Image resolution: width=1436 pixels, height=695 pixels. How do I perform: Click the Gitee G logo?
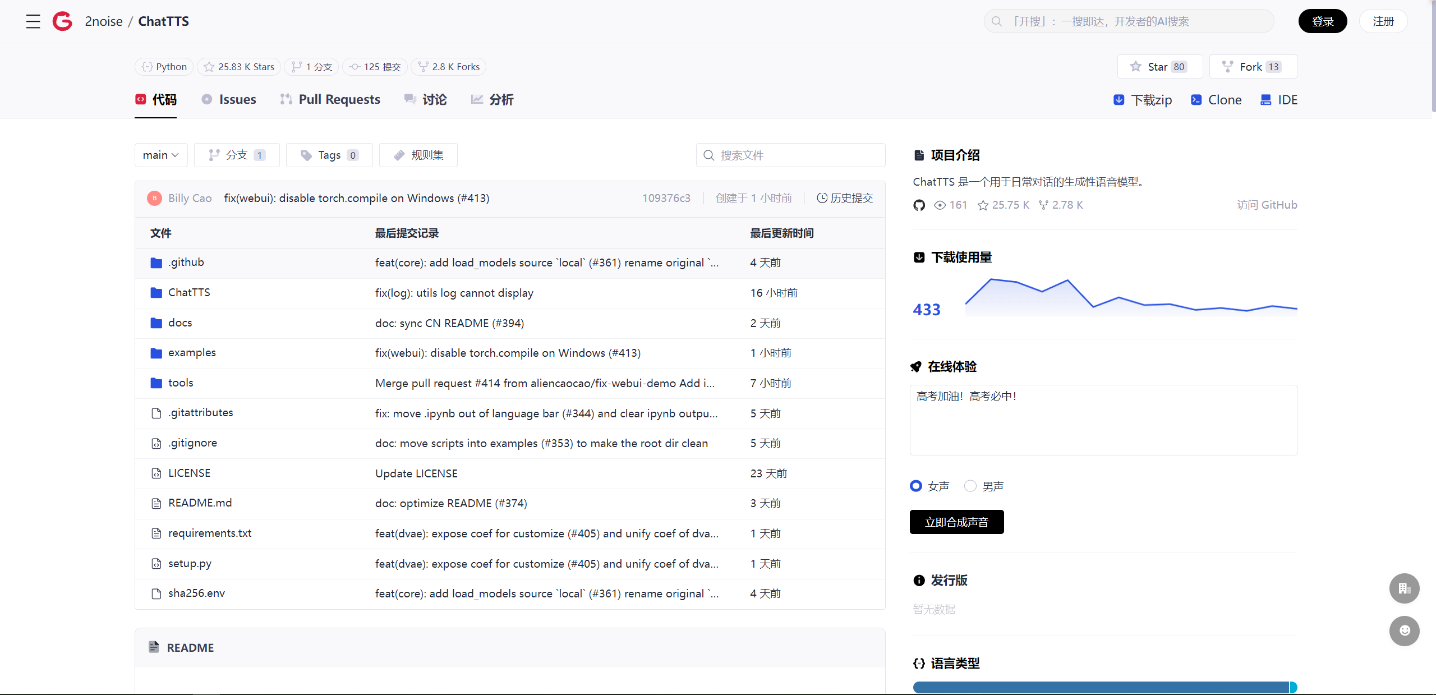(x=62, y=21)
